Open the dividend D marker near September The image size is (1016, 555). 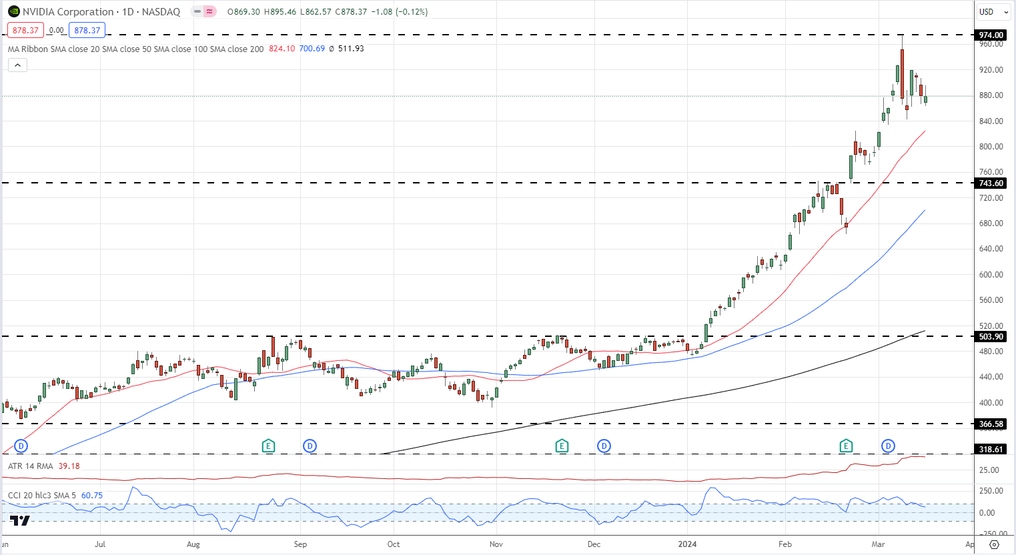click(310, 446)
